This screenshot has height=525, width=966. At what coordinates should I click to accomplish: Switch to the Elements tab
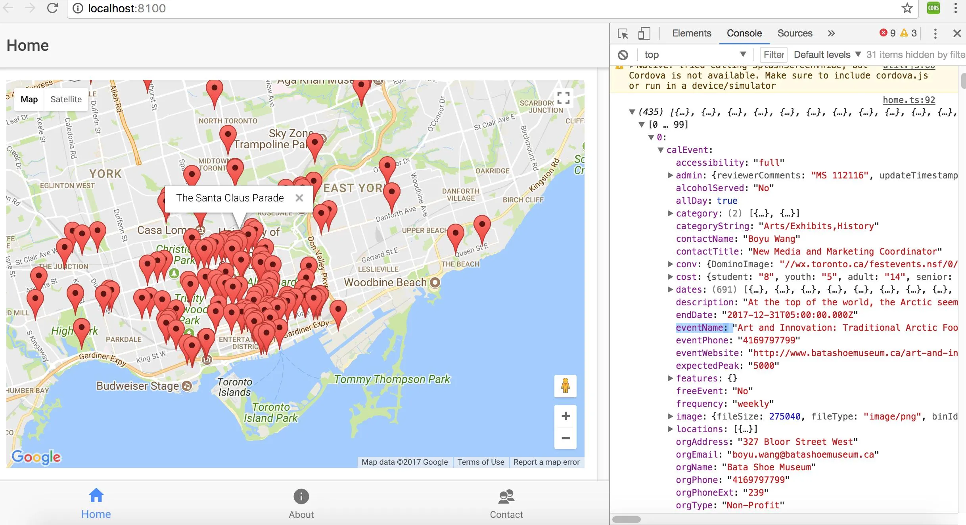691,33
